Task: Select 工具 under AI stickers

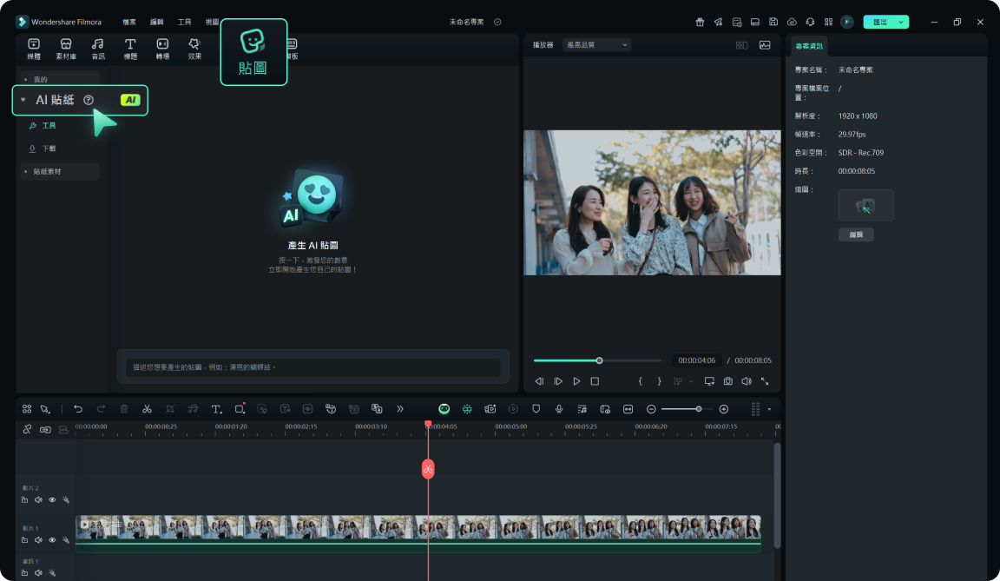Action: tap(43, 126)
